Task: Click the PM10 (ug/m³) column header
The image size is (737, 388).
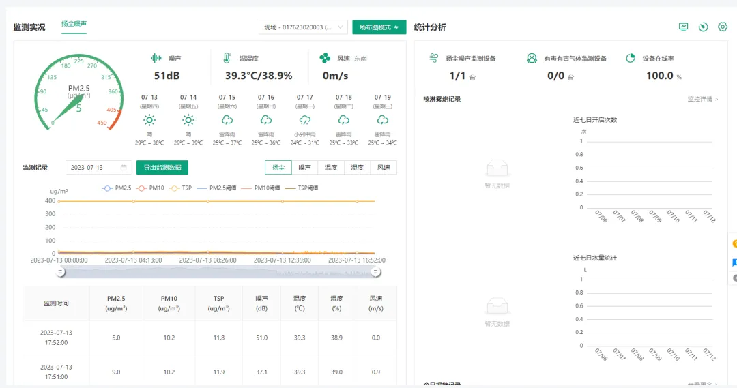Action: [169, 303]
